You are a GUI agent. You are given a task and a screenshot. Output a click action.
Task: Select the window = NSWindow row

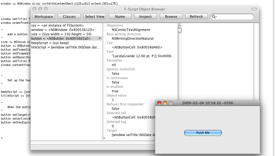point(66,30)
